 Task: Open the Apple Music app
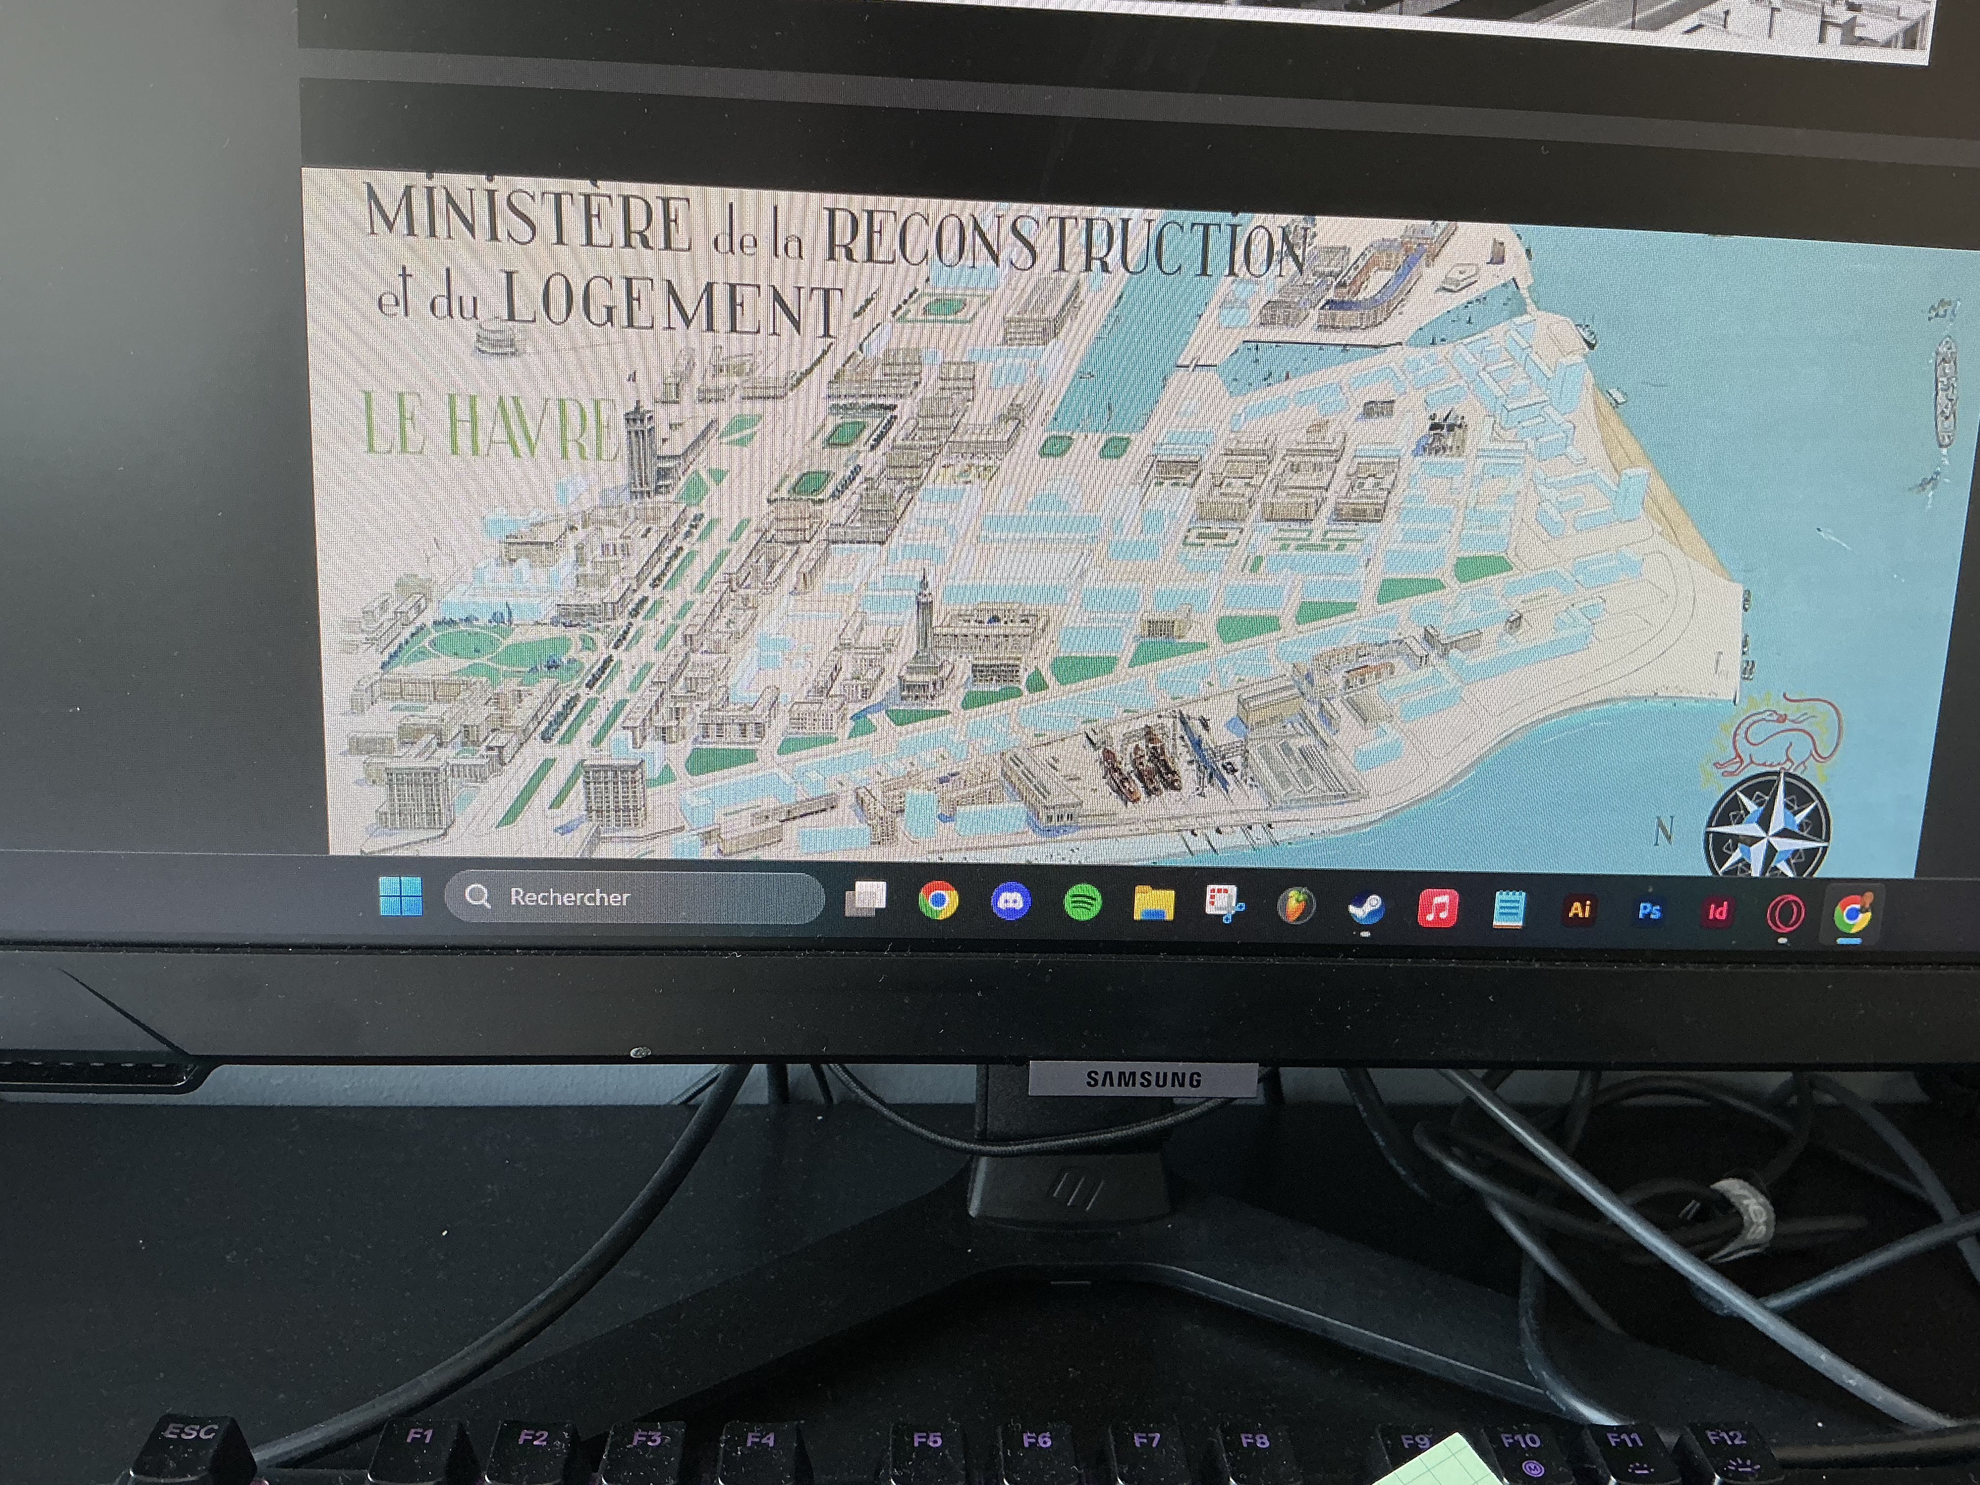coord(1437,908)
